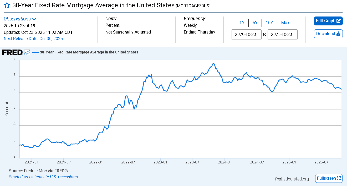
Task: Select the 5Y time range
Action: point(255,23)
